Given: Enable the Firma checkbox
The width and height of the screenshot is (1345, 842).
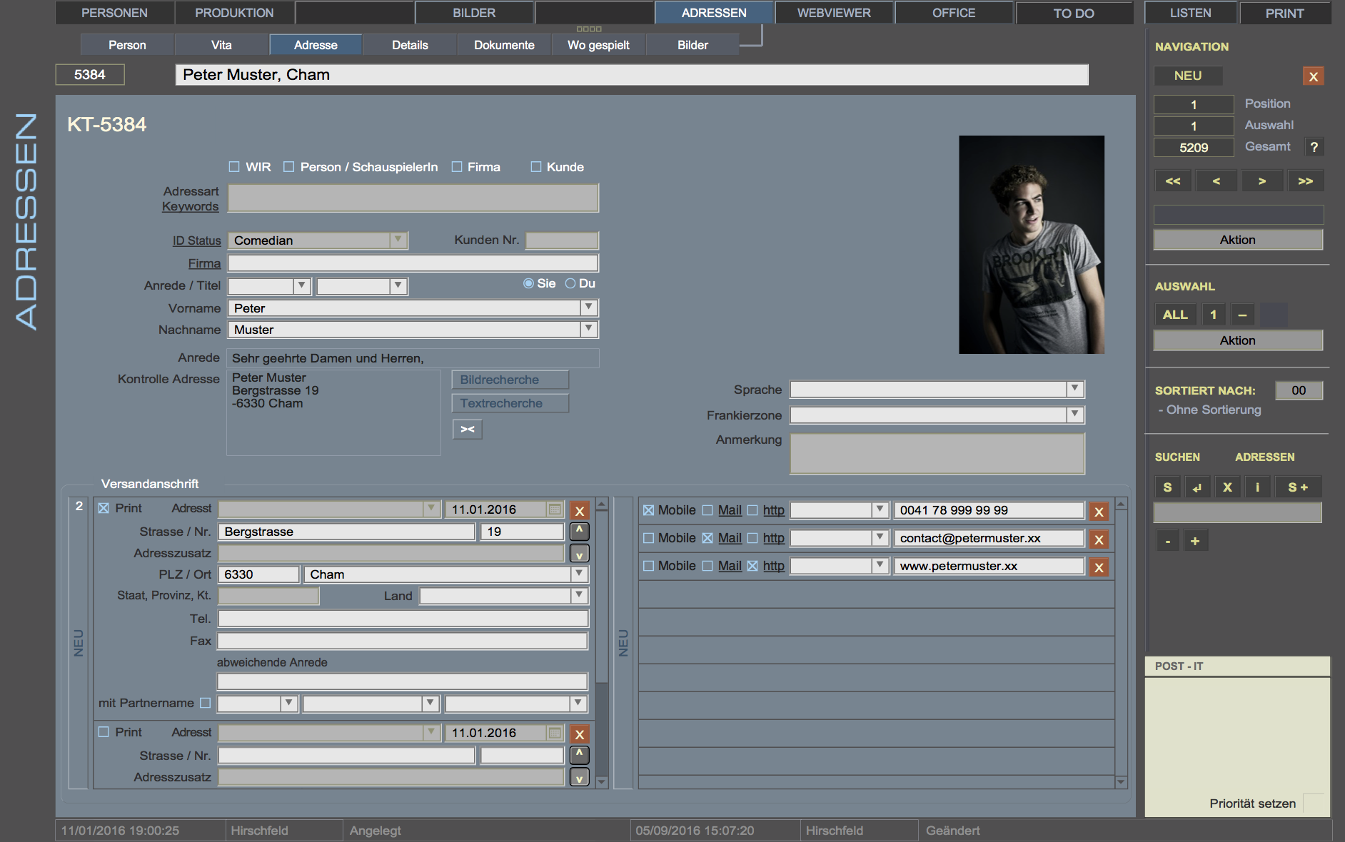Looking at the screenshot, I should (457, 167).
